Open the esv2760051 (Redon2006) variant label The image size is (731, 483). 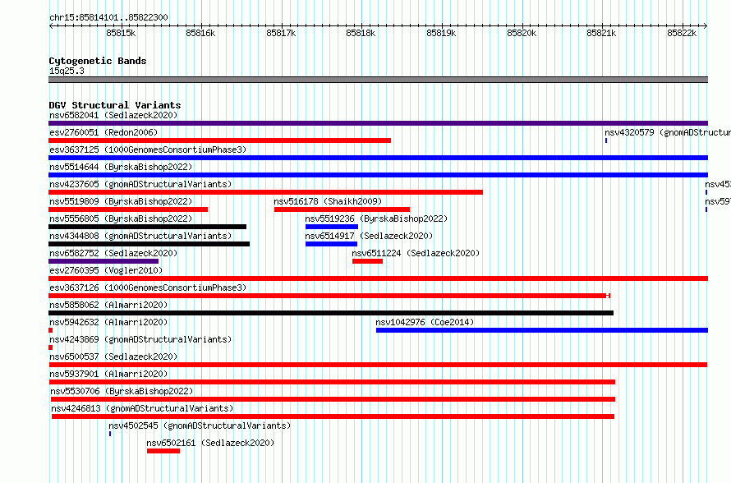pyautogui.click(x=103, y=132)
